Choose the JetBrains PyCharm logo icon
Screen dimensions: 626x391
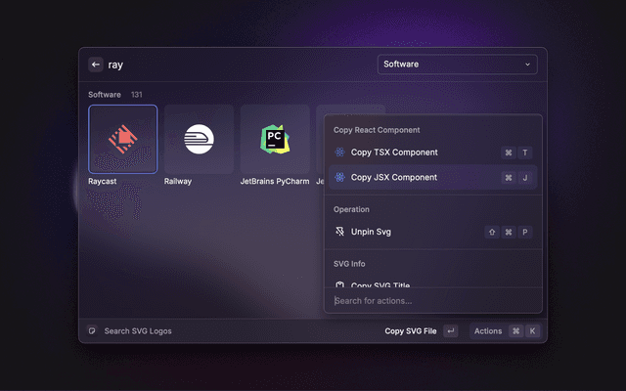pyautogui.click(x=275, y=139)
